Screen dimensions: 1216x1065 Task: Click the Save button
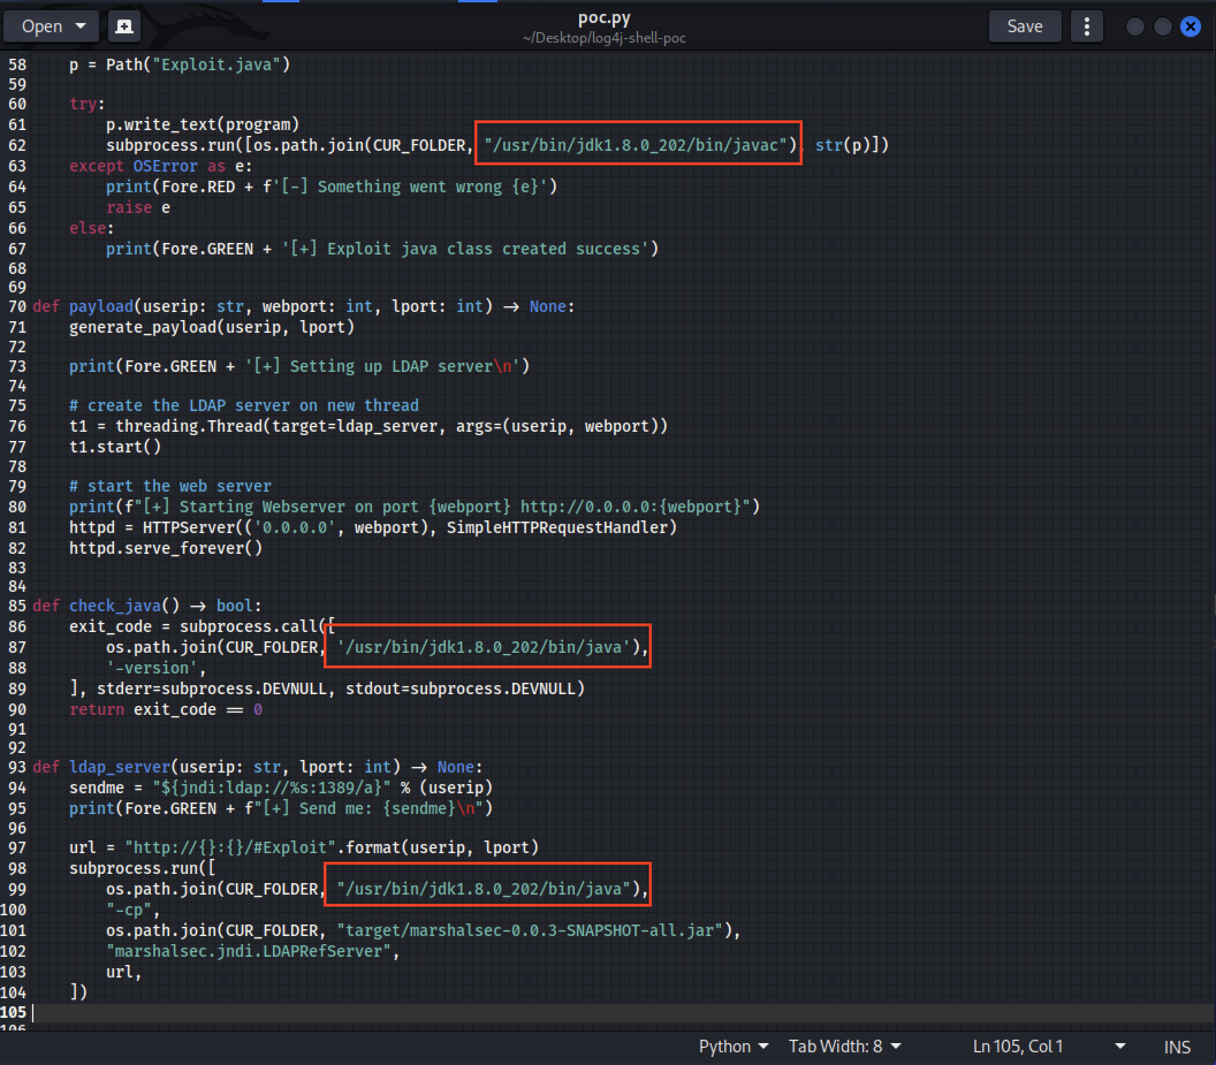(1024, 26)
